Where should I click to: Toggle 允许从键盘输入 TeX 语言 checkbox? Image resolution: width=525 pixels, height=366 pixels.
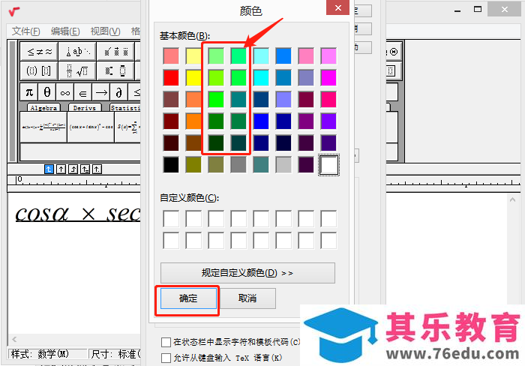tap(166, 358)
